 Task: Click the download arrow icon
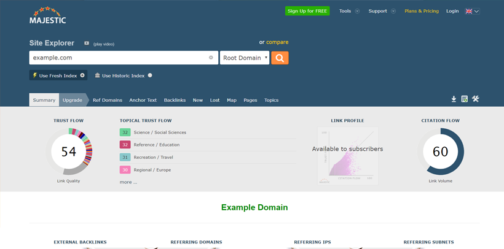(454, 99)
